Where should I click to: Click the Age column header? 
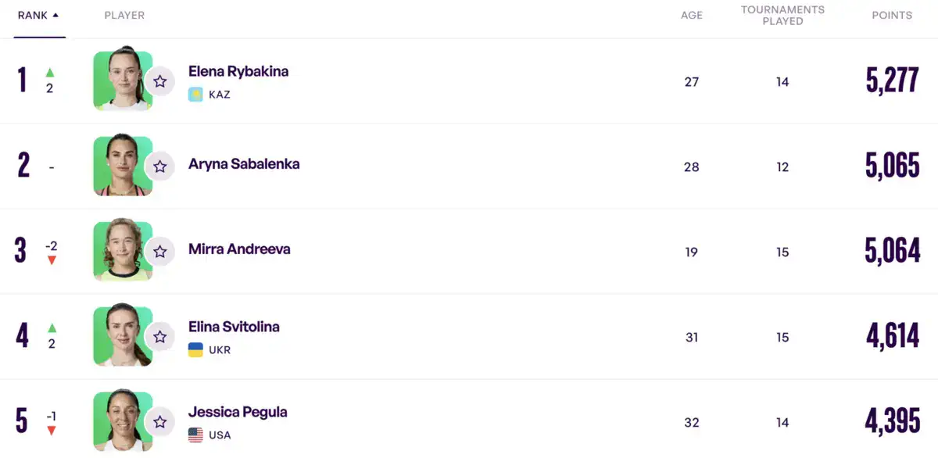click(x=692, y=16)
